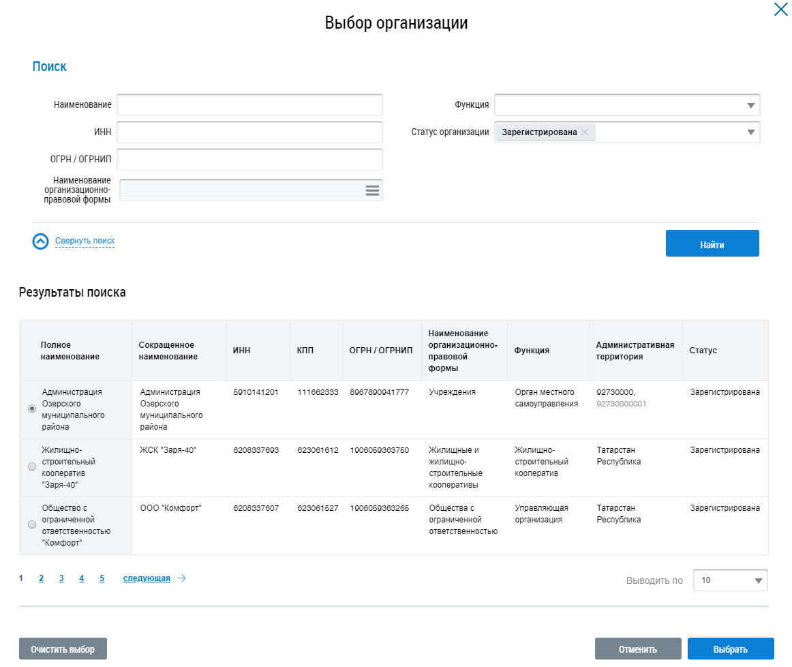The image size is (792, 667).
Task: Click the 'Отменить' button
Action: pos(637,649)
